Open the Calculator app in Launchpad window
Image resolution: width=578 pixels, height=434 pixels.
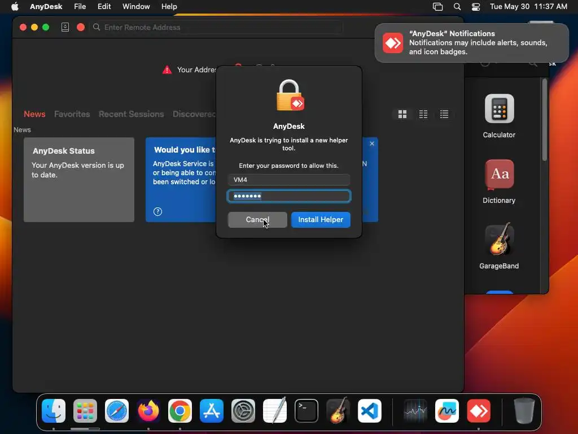coord(499,108)
